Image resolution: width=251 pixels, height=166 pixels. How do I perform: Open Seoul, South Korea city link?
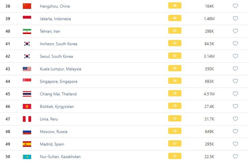click(x=56, y=56)
